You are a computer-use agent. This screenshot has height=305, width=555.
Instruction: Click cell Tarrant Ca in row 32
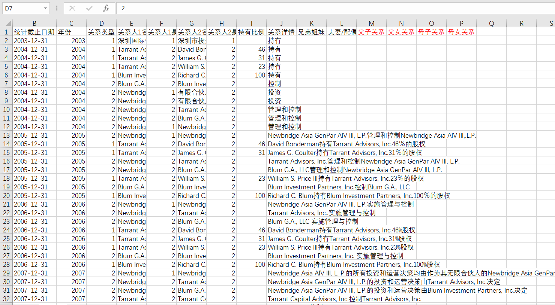point(192,299)
